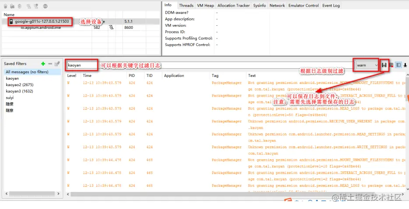
Task: Click the 8600 port cell
Action: point(129,28)
